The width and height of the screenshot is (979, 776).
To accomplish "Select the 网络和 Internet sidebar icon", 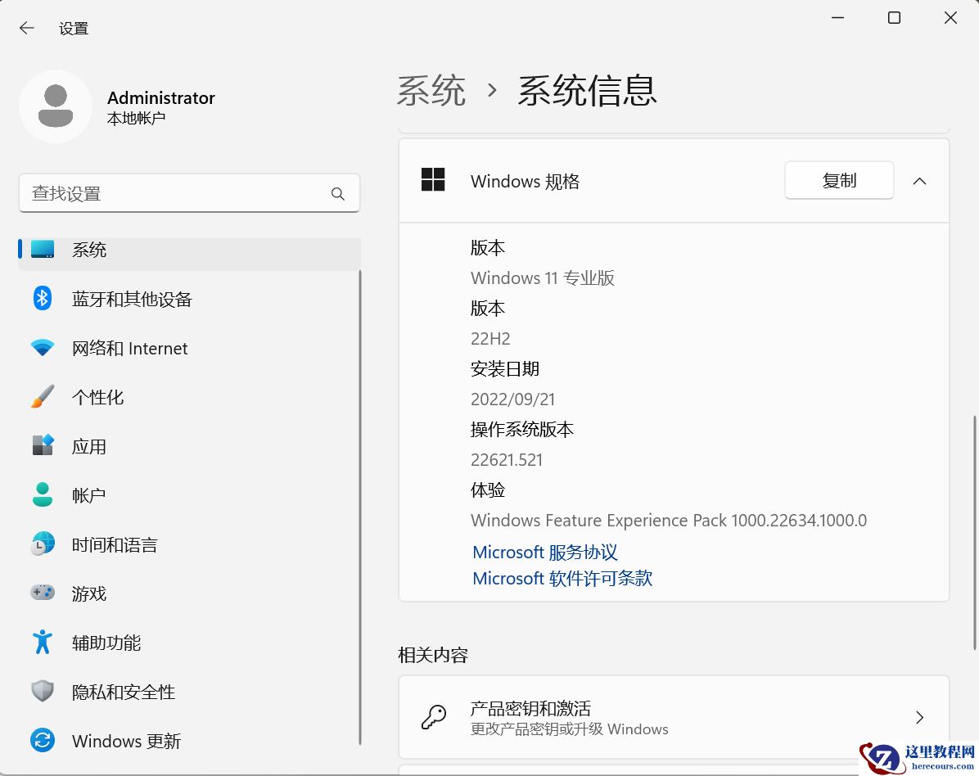I will tap(42, 347).
